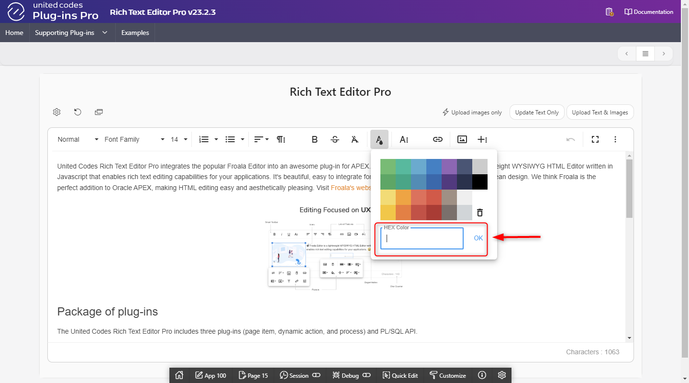Select the darkest red color swatch
The width and height of the screenshot is (689, 383).
(434, 213)
